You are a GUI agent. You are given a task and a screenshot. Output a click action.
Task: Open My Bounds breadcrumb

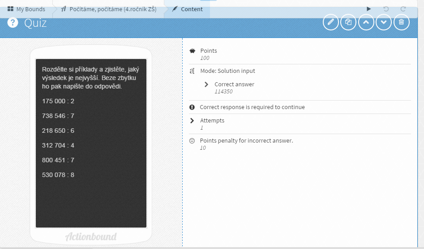click(26, 9)
